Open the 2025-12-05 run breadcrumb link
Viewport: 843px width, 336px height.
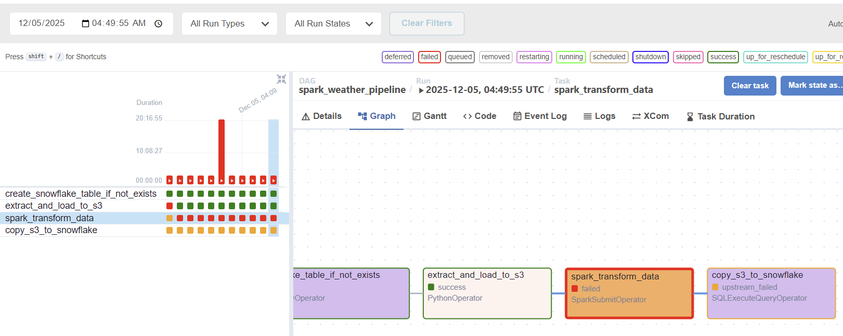click(481, 90)
